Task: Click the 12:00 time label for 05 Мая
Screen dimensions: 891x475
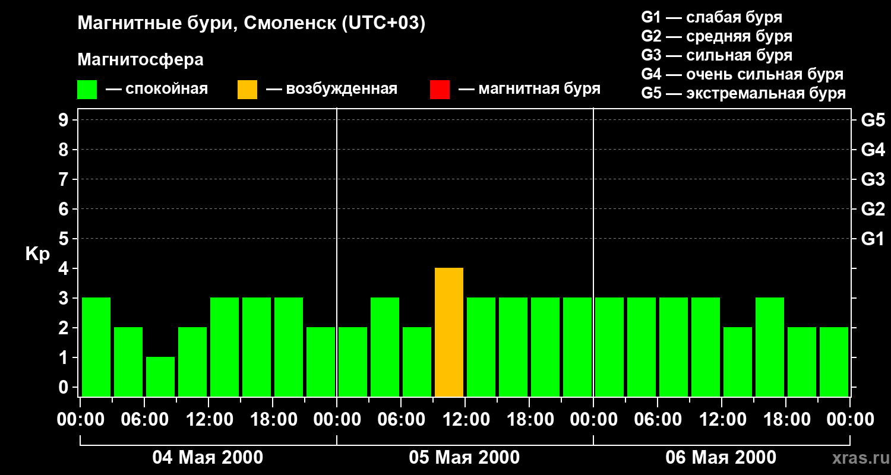Action: [465, 420]
